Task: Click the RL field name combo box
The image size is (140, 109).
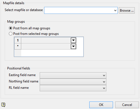Action: [73, 88]
